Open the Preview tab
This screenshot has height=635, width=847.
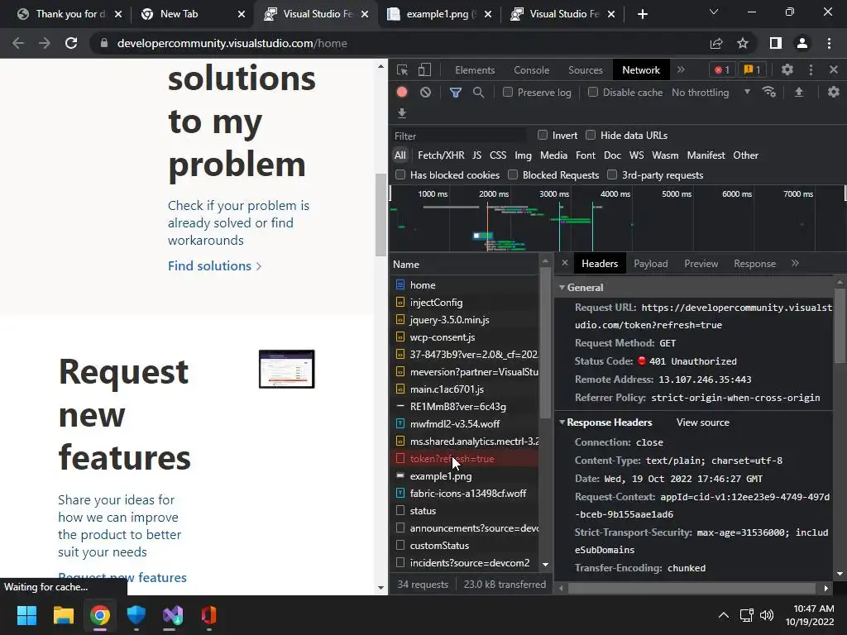(701, 264)
